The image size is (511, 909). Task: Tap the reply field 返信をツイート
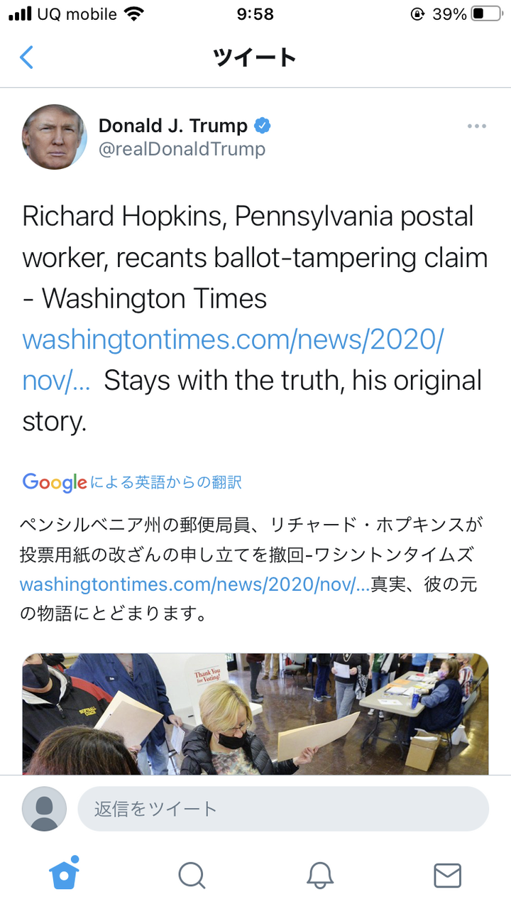(283, 809)
